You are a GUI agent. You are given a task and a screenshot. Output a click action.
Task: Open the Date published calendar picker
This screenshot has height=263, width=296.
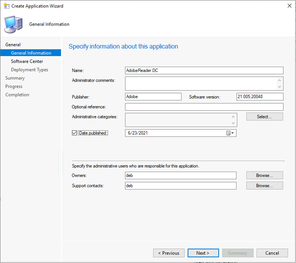tap(230, 133)
